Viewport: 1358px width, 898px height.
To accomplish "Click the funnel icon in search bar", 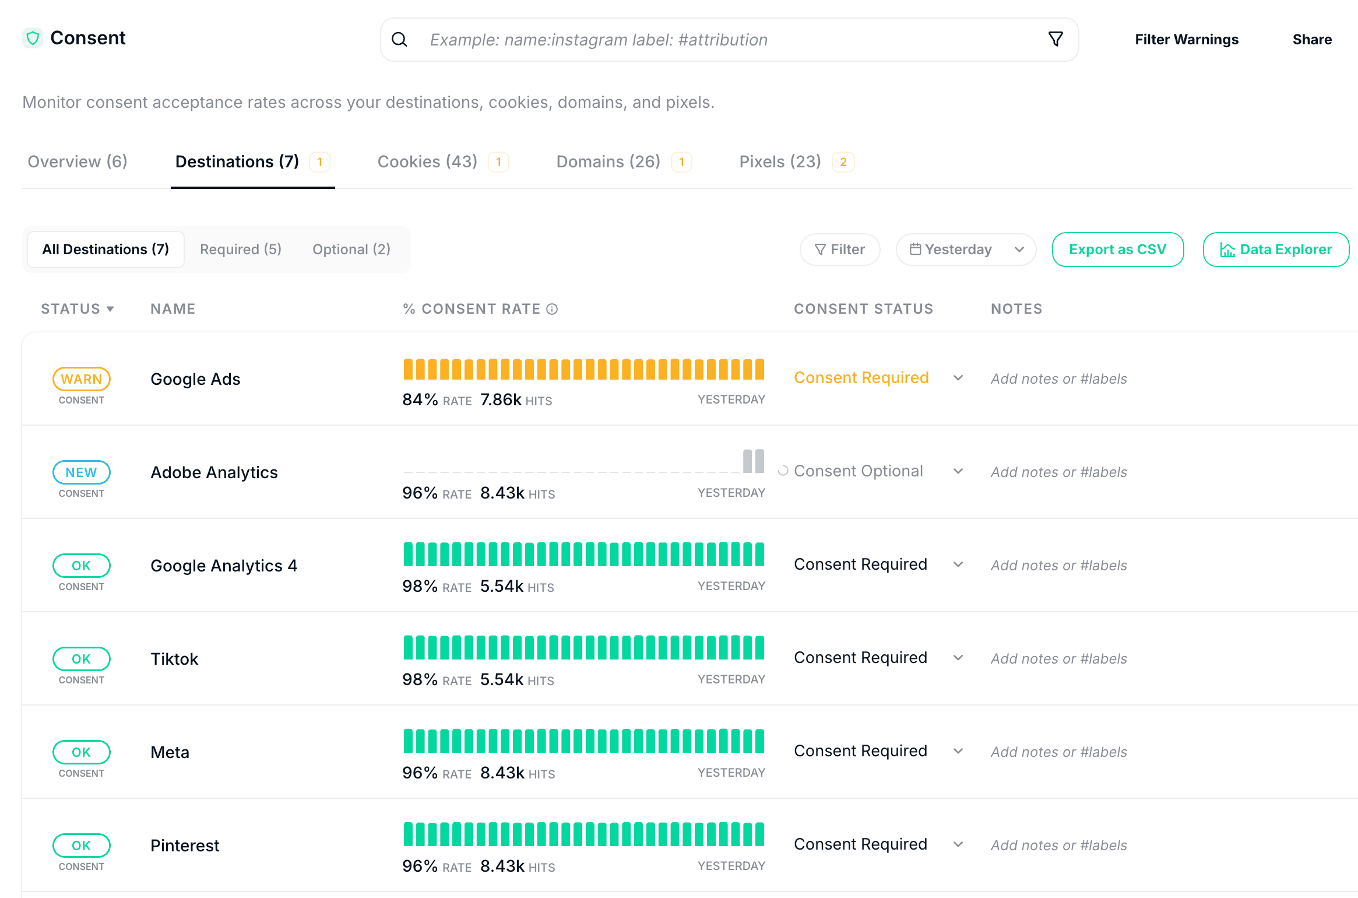I will [1056, 40].
